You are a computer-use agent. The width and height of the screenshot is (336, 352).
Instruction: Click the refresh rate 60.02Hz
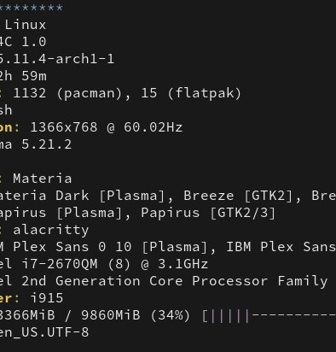point(154,127)
